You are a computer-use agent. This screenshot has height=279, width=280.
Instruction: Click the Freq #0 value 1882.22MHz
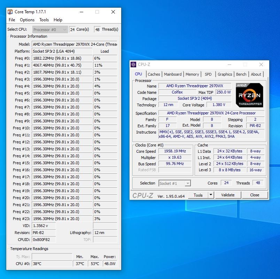(x=62, y=58)
